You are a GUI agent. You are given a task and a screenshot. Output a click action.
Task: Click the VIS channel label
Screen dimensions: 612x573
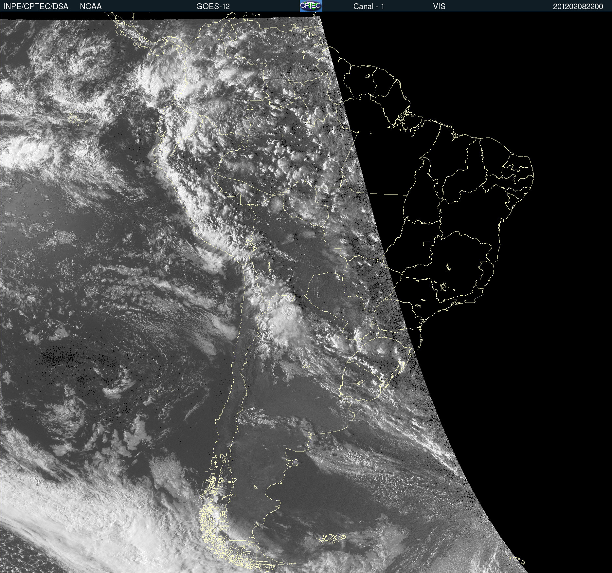[439, 7]
